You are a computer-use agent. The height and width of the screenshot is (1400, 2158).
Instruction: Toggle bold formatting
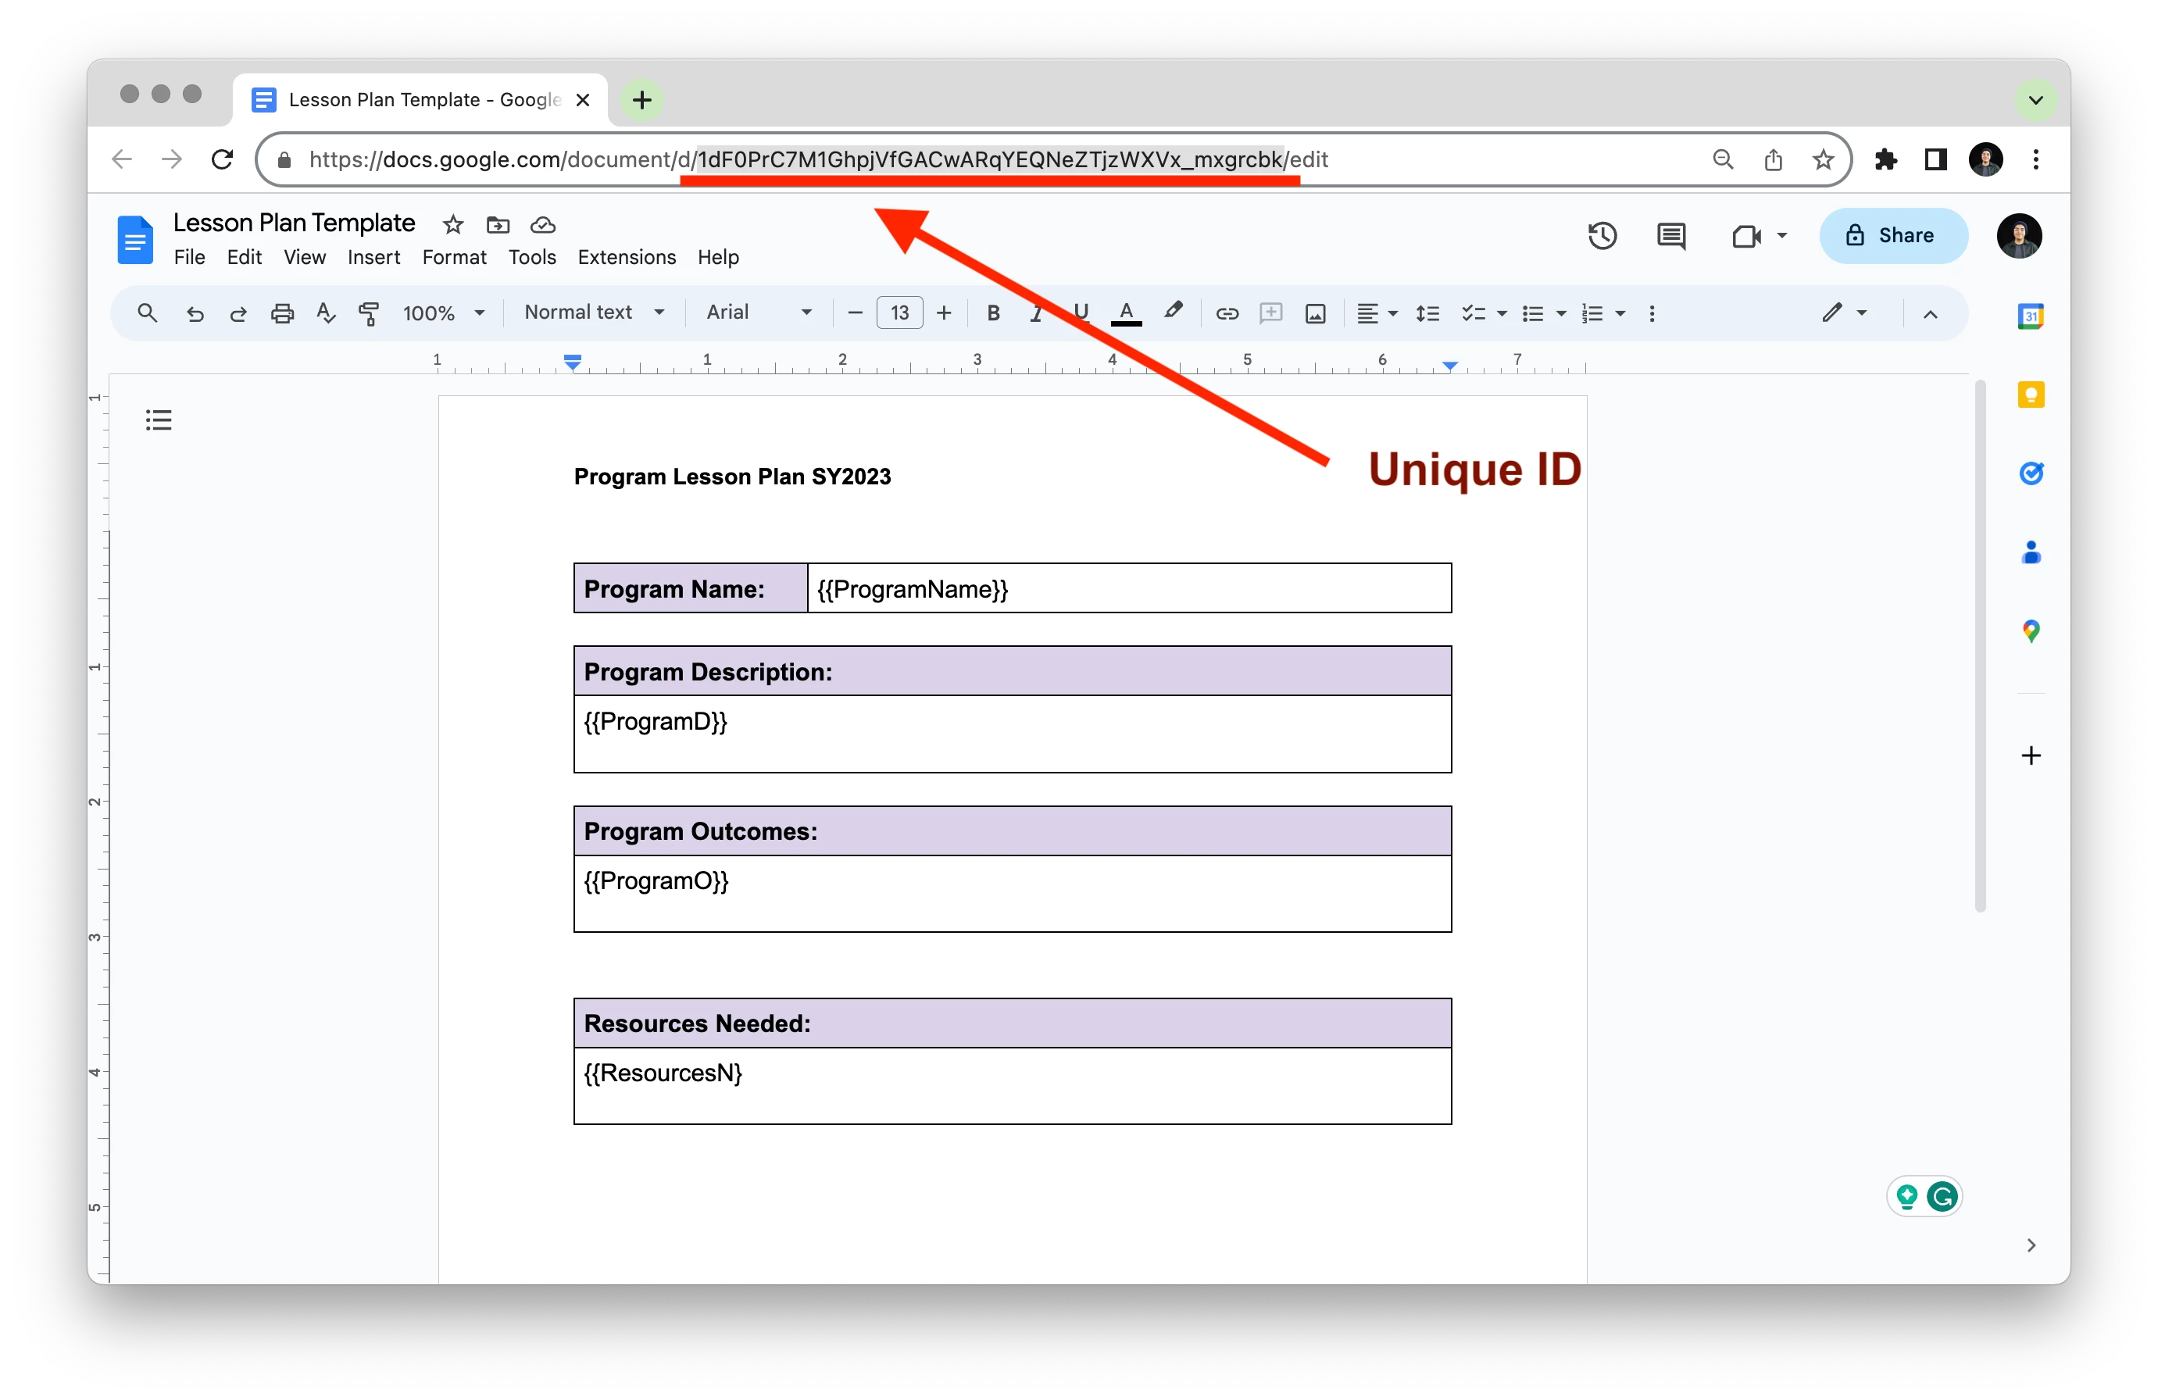coord(993,312)
